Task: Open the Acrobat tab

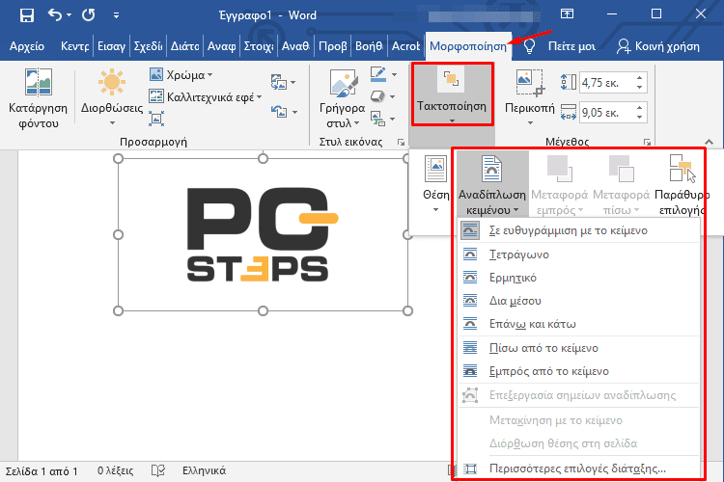Action: [x=405, y=46]
